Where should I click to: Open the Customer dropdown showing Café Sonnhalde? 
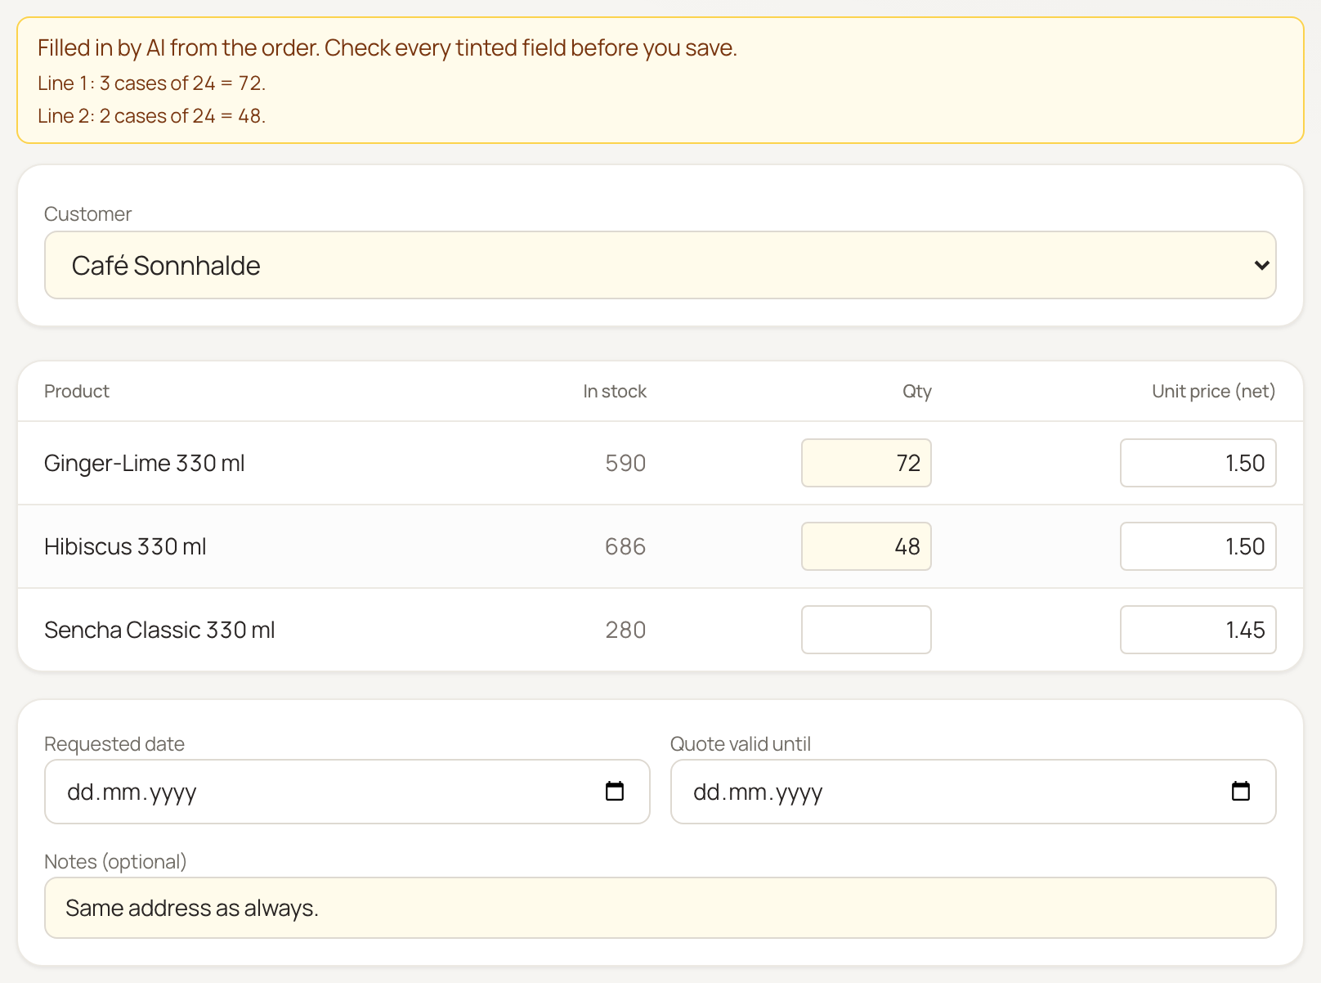(x=660, y=265)
